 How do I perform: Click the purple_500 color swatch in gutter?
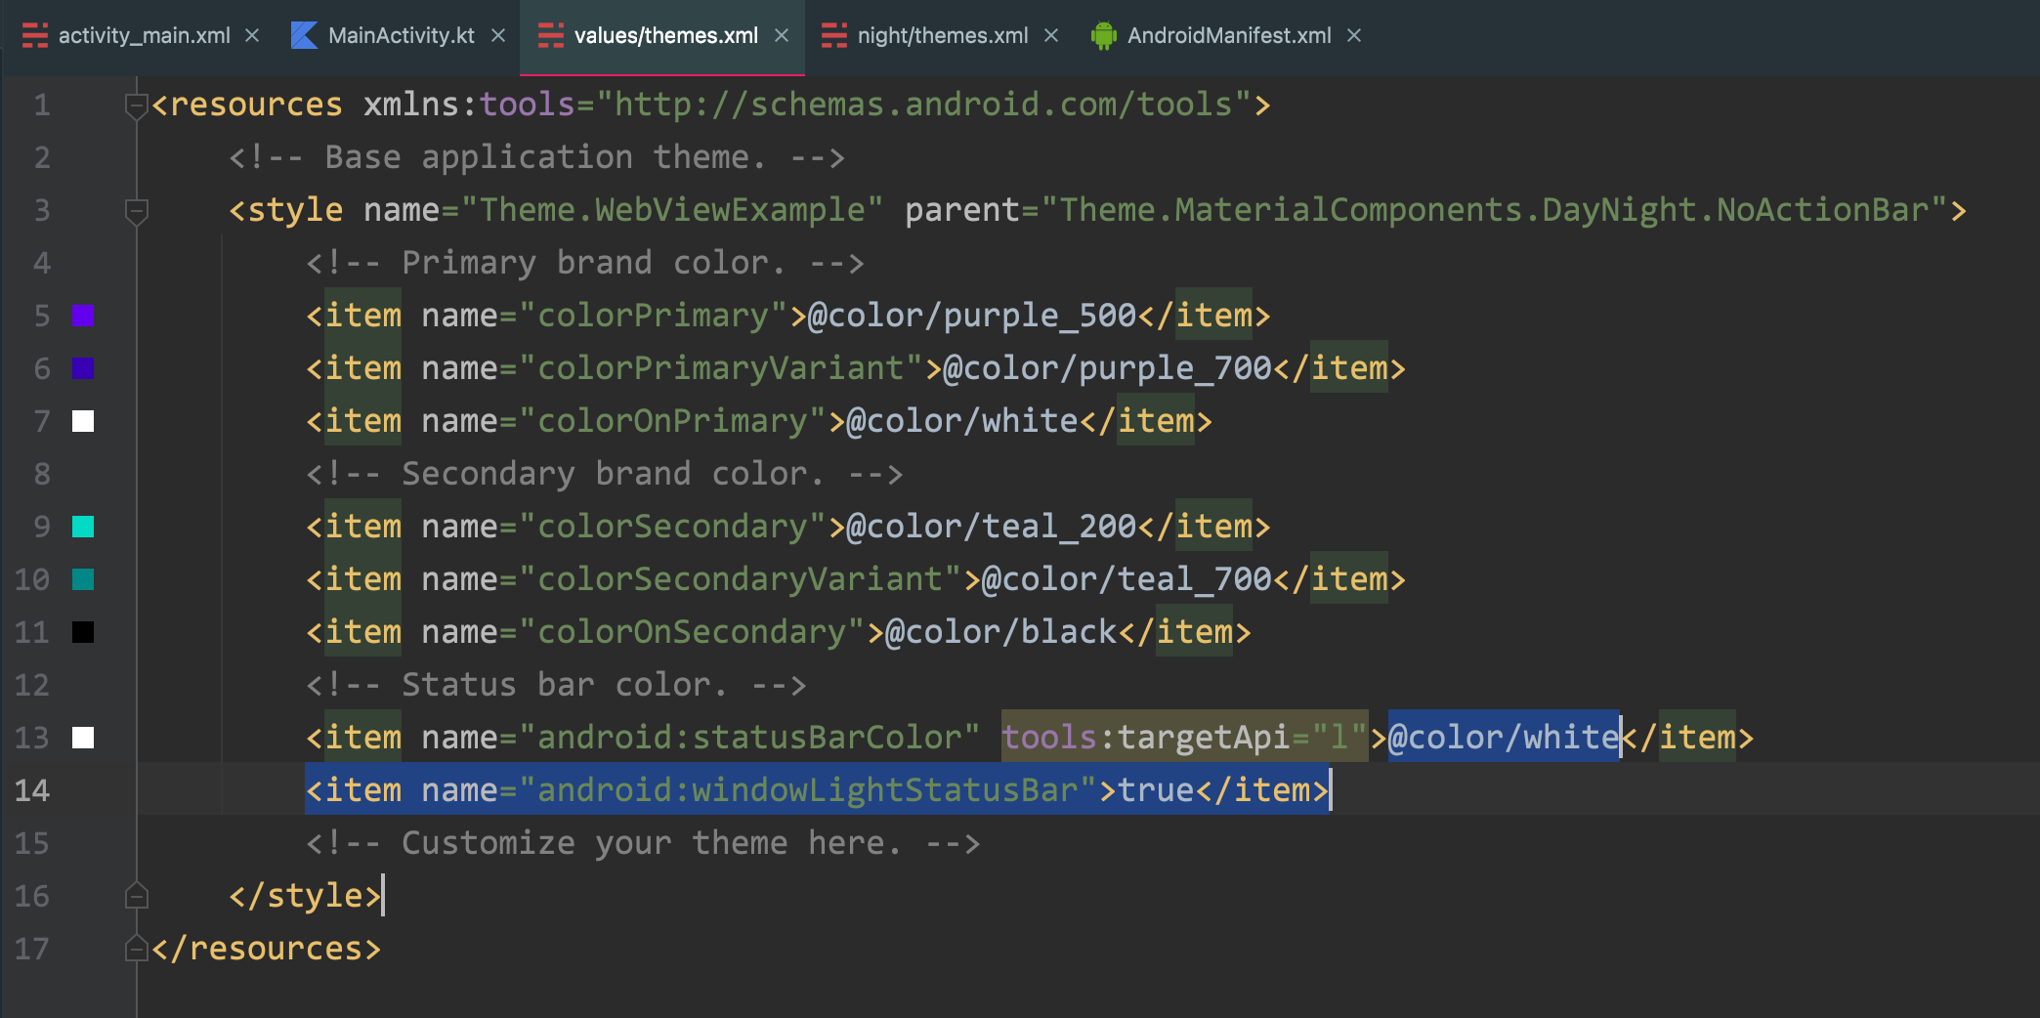[x=83, y=316]
